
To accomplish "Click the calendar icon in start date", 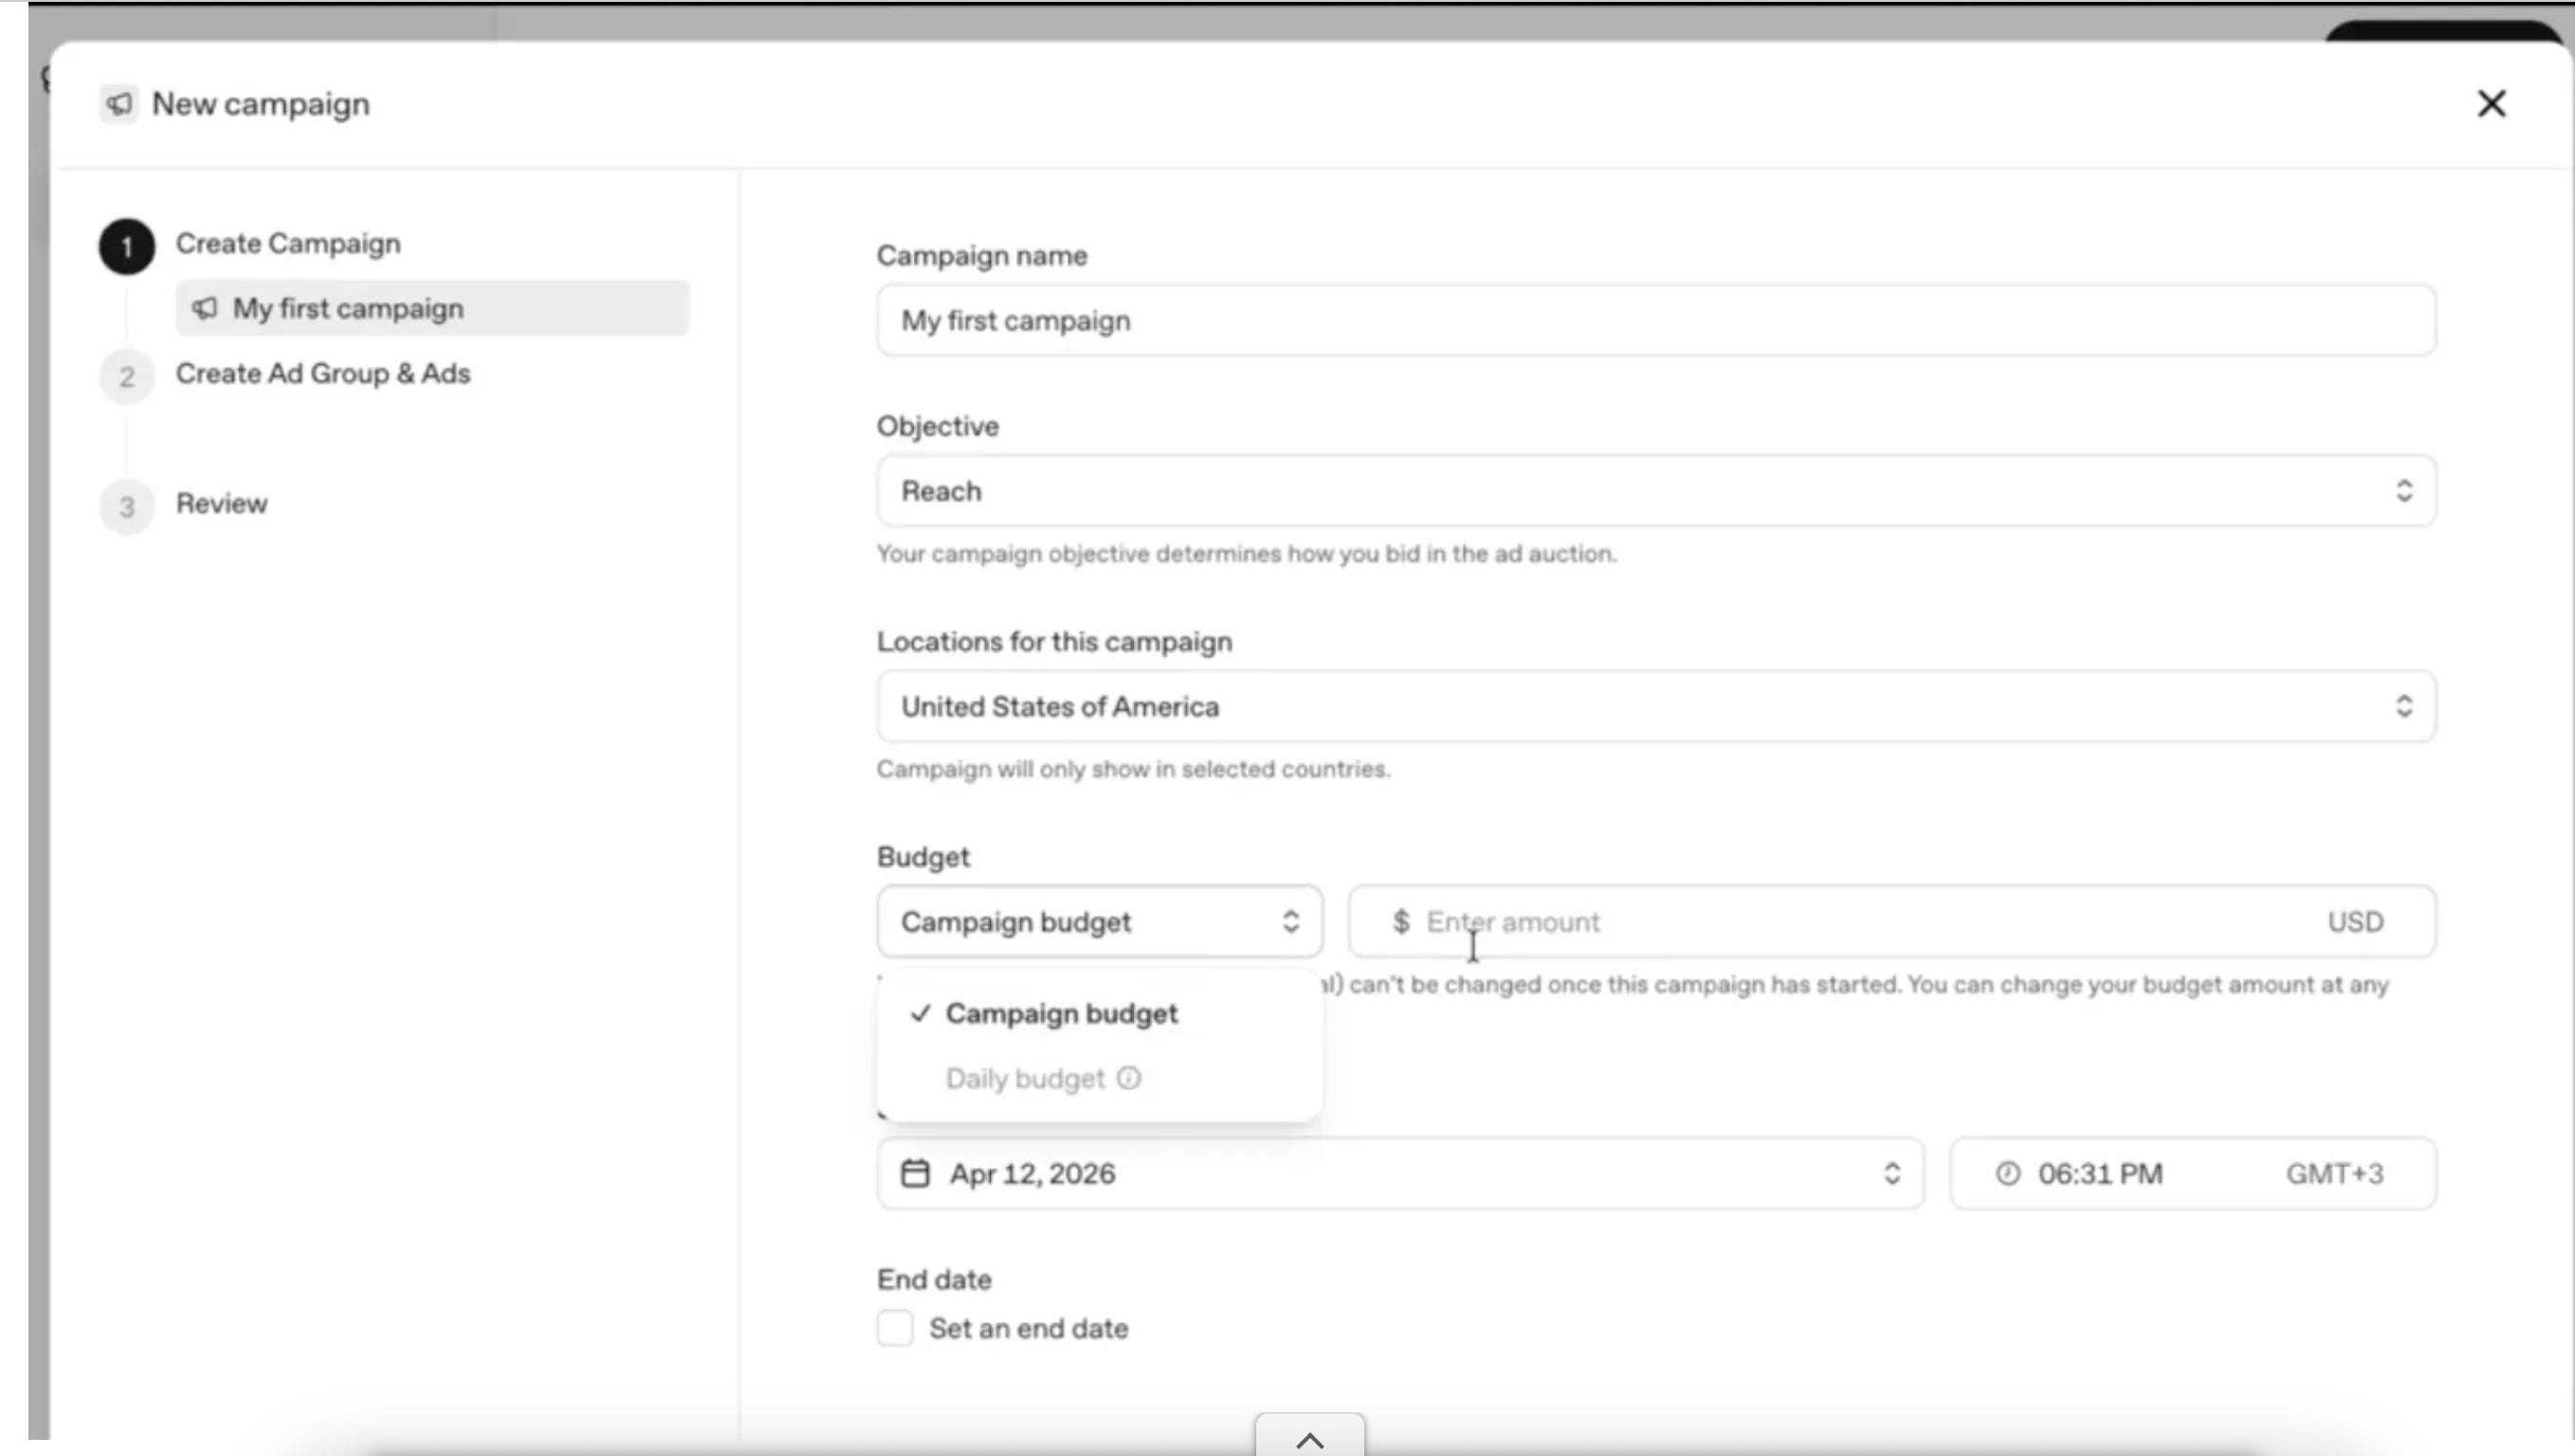I will 915,1173.
